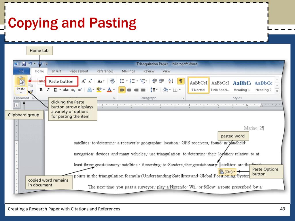The width and height of the screenshot is (295, 221).
Task: Open the Underline style dropdown arrow
Action: (60, 90)
